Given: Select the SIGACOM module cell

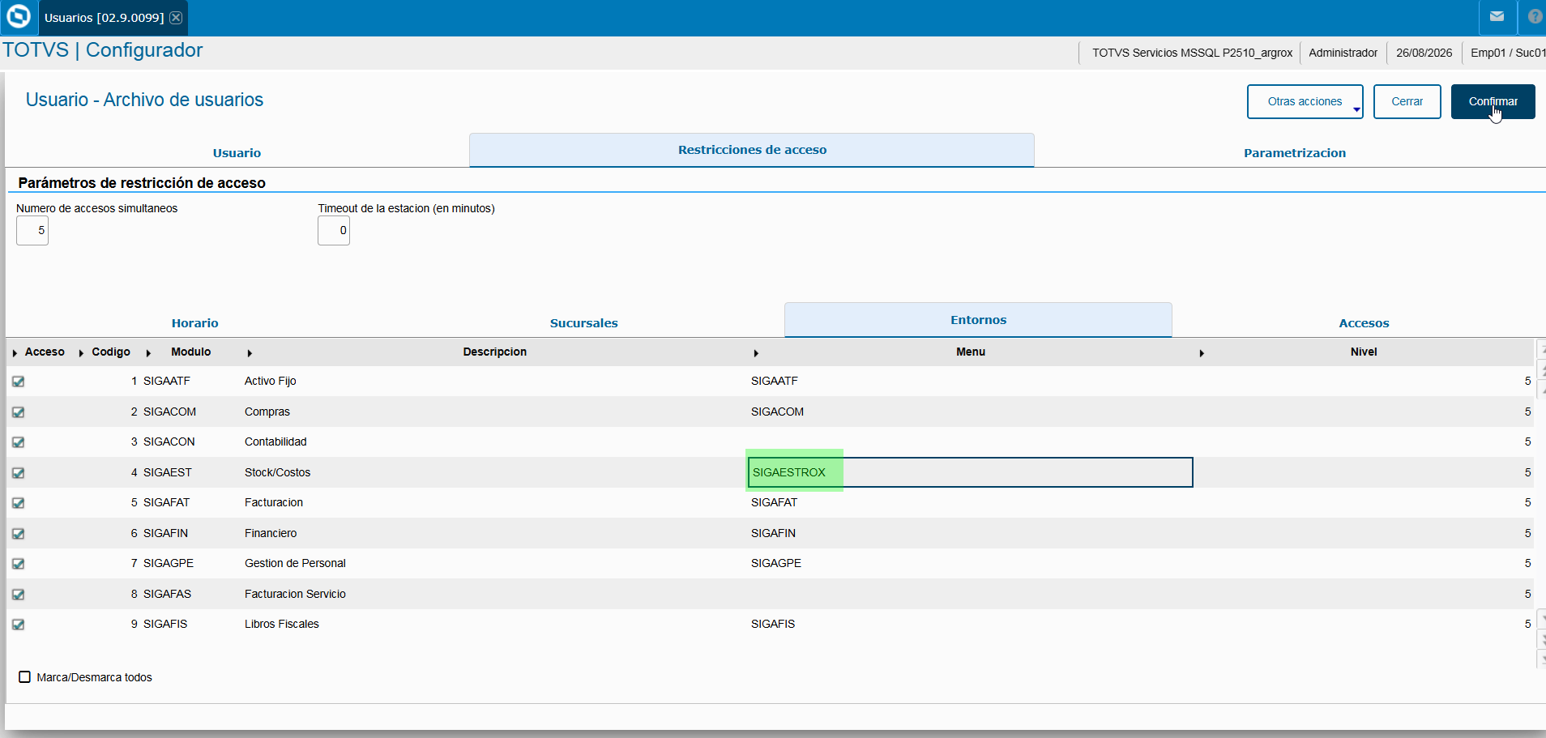Looking at the screenshot, I should coord(169,412).
